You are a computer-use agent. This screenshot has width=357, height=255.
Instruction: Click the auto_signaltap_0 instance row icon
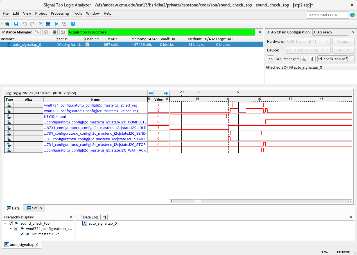9,44
